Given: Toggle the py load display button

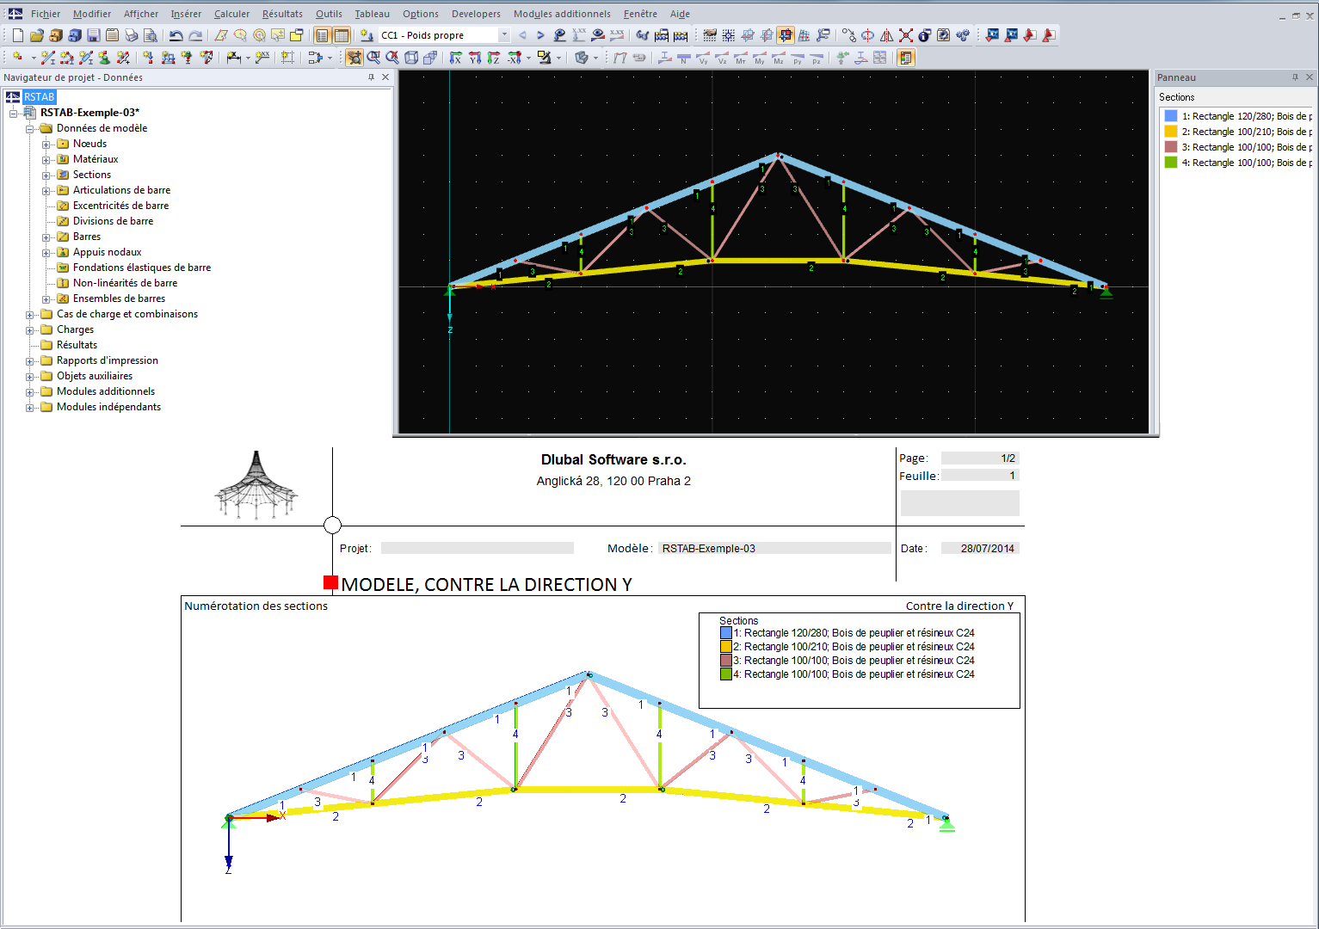Looking at the screenshot, I should point(797,58).
